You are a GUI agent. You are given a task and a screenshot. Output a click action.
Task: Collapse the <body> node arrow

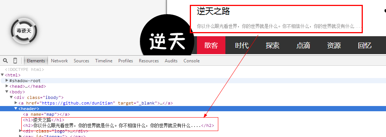pos(7,92)
